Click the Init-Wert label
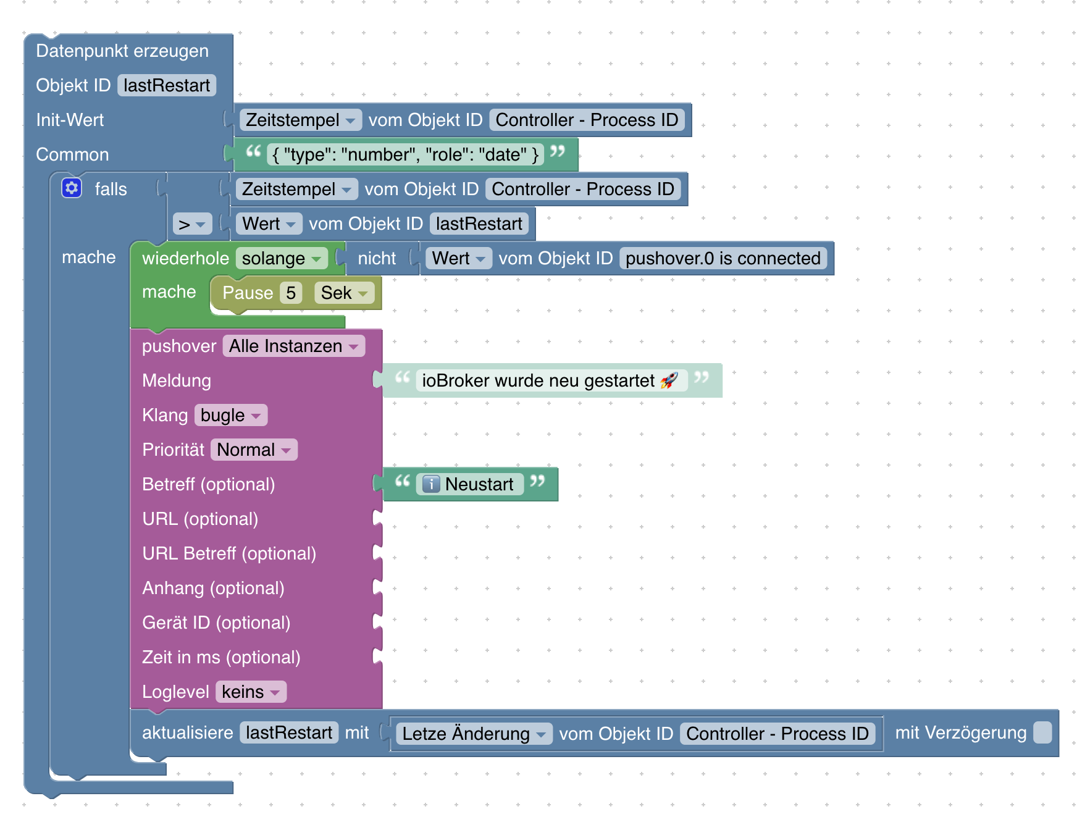This screenshot has height=830, width=1077. coord(70,120)
